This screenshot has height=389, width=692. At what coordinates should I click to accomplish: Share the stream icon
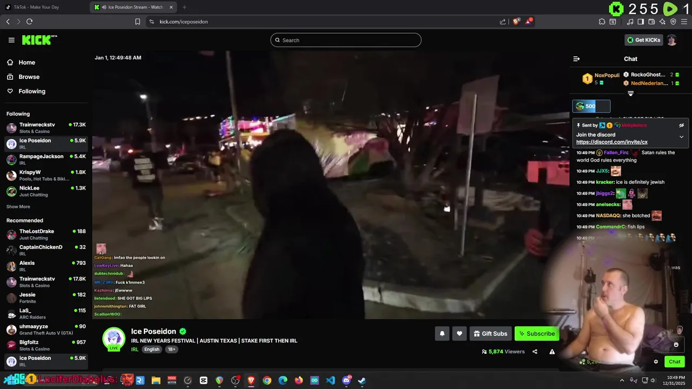click(535, 352)
